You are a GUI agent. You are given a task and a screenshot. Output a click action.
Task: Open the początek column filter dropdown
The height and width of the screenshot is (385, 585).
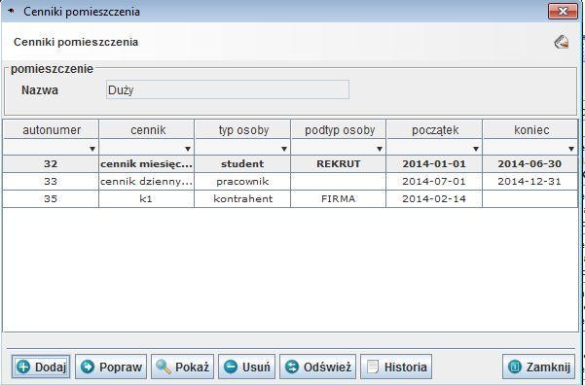point(476,149)
